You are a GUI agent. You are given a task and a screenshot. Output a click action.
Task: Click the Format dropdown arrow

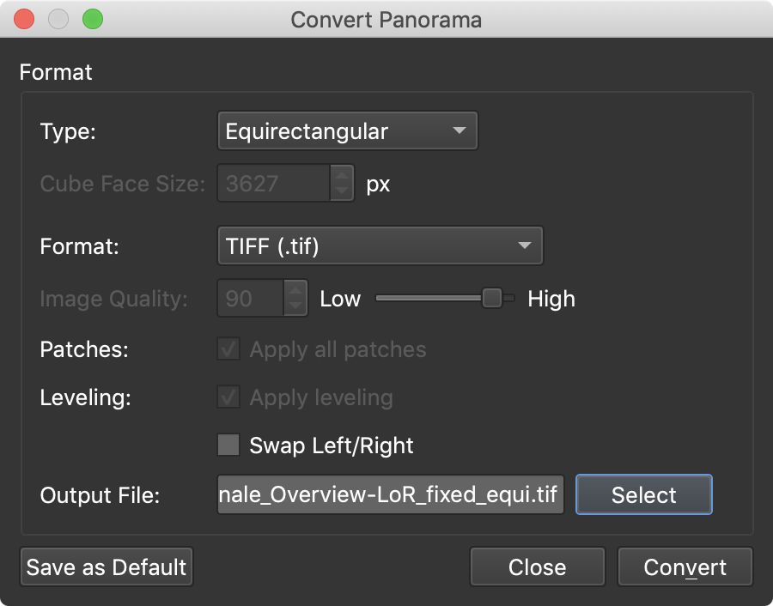pos(525,245)
